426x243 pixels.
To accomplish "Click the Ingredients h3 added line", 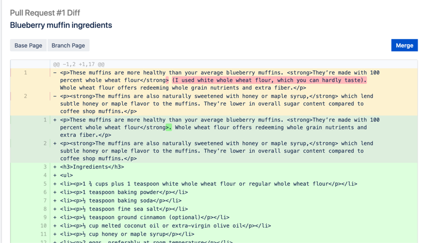I will tap(92, 167).
